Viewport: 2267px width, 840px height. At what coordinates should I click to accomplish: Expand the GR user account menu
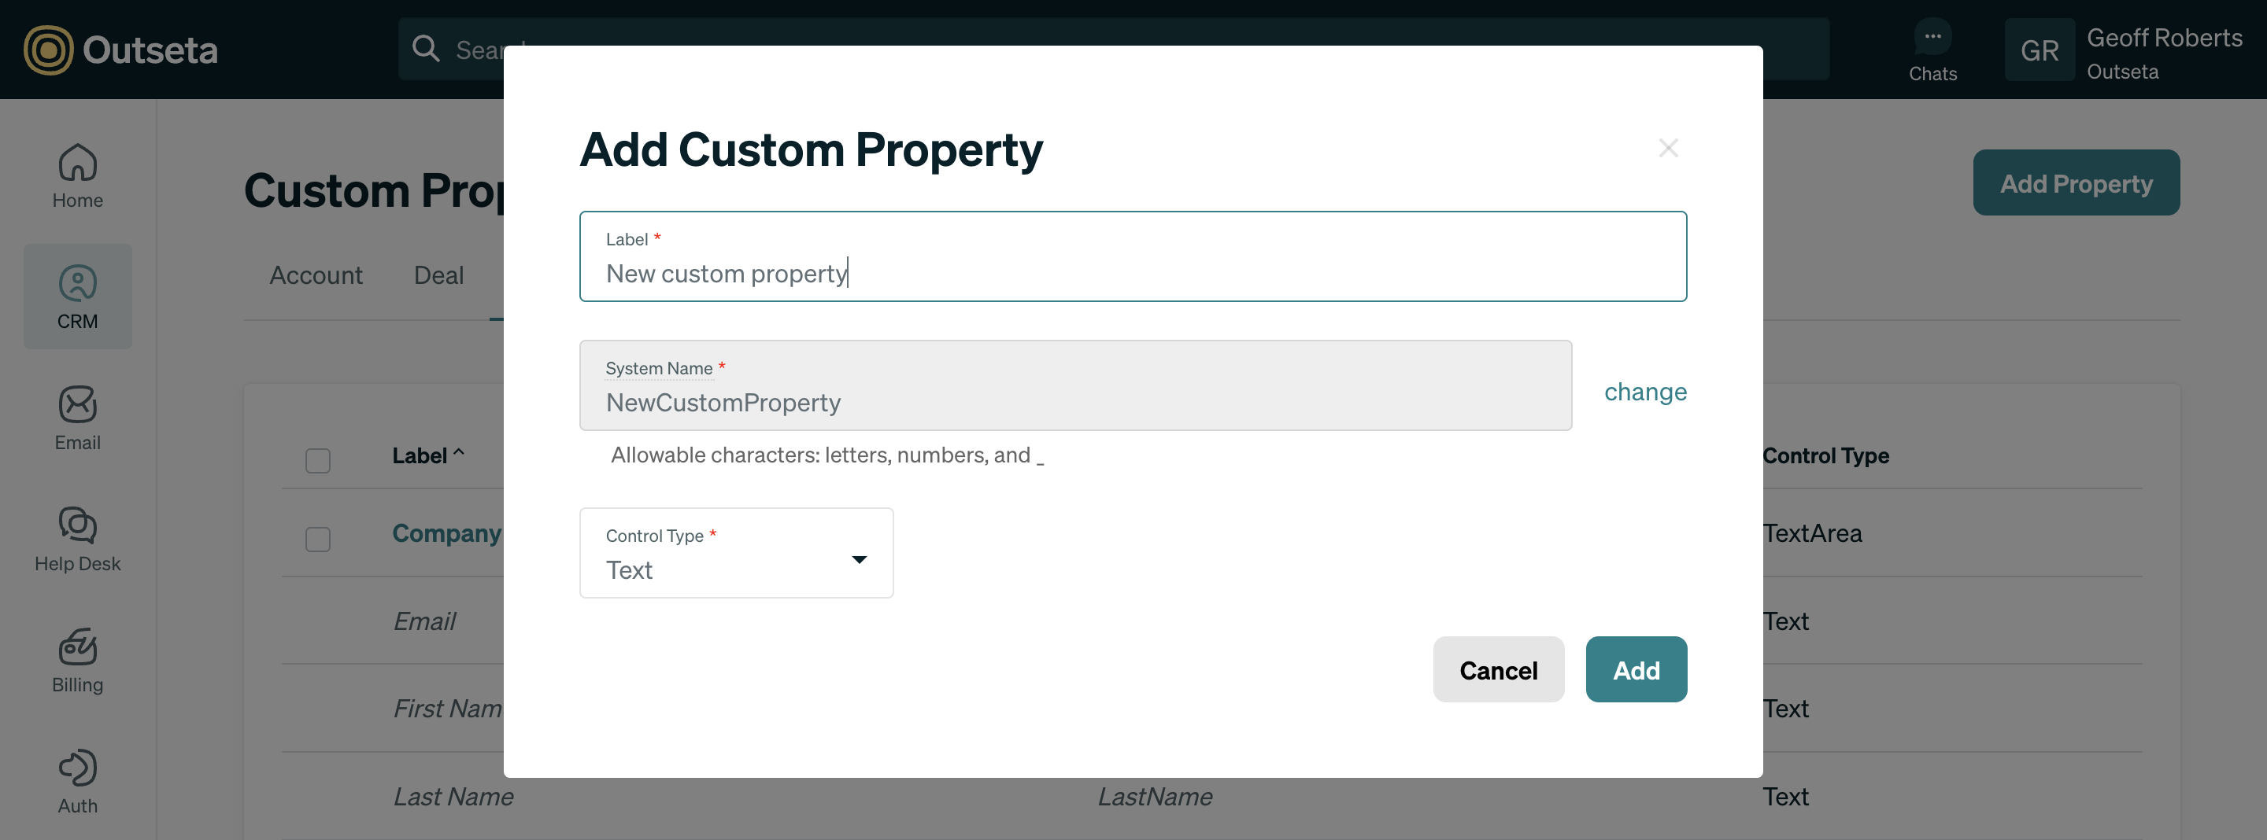2040,50
